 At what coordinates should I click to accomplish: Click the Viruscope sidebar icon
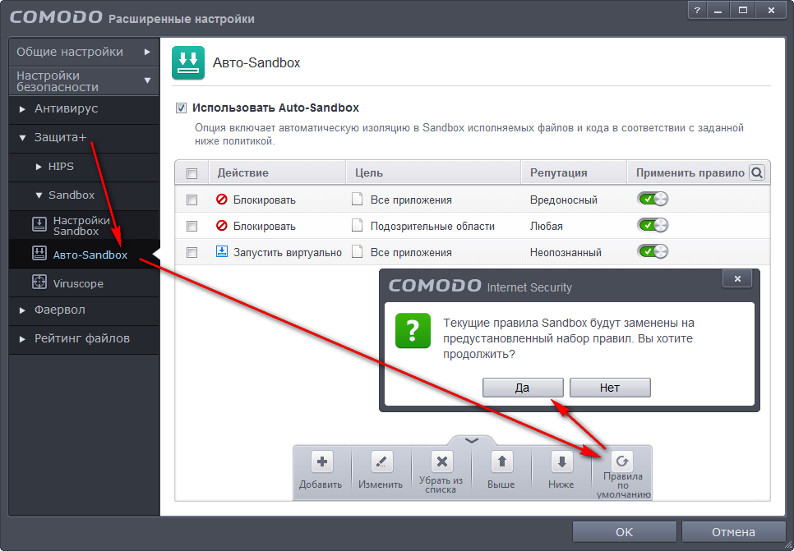tap(39, 282)
